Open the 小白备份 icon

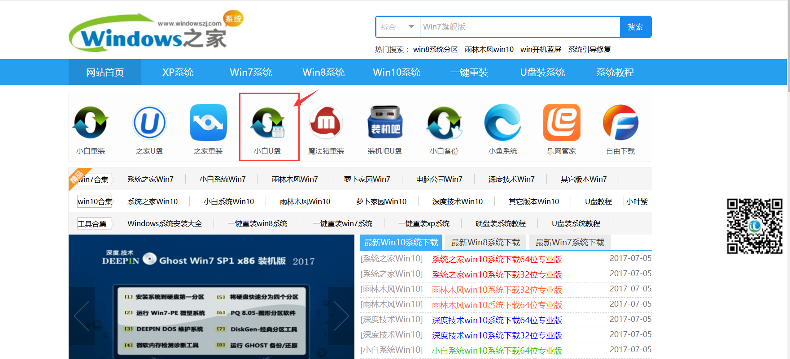pyautogui.click(x=444, y=123)
